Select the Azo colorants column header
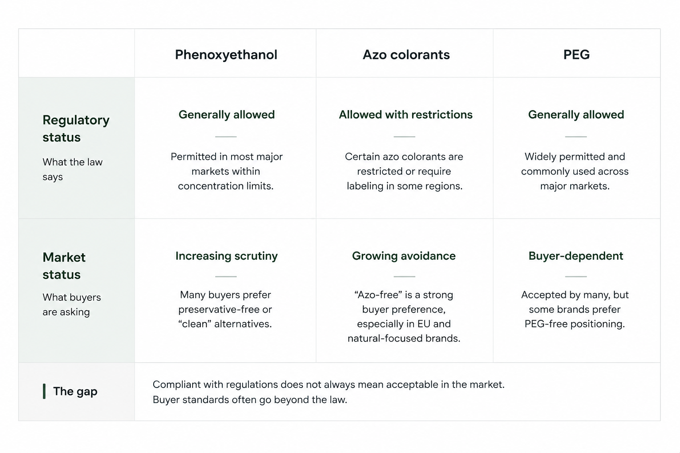 pyautogui.click(x=406, y=55)
